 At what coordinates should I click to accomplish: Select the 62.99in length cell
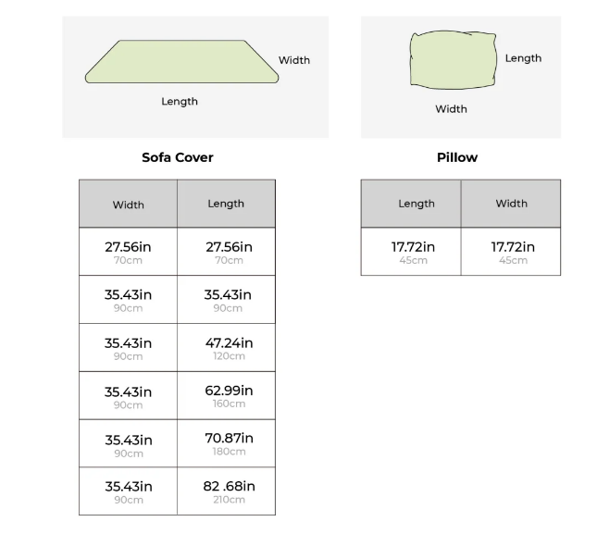click(x=226, y=395)
